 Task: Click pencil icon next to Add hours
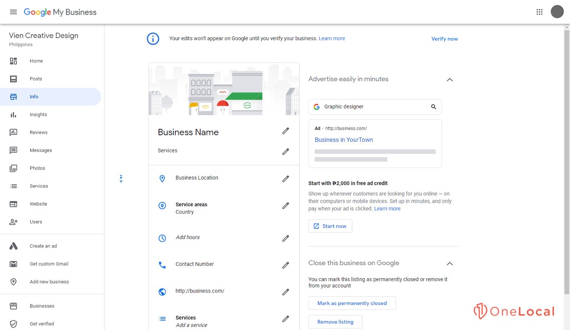[x=286, y=238]
